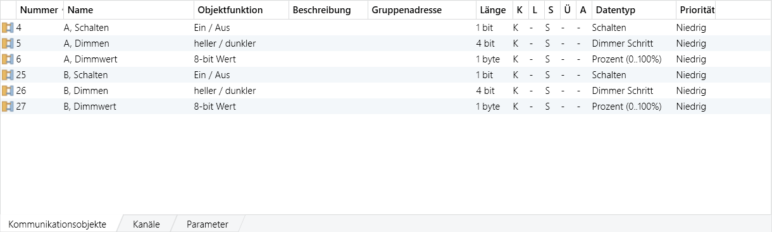Click the object icon for row number 4

[x=8, y=28]
